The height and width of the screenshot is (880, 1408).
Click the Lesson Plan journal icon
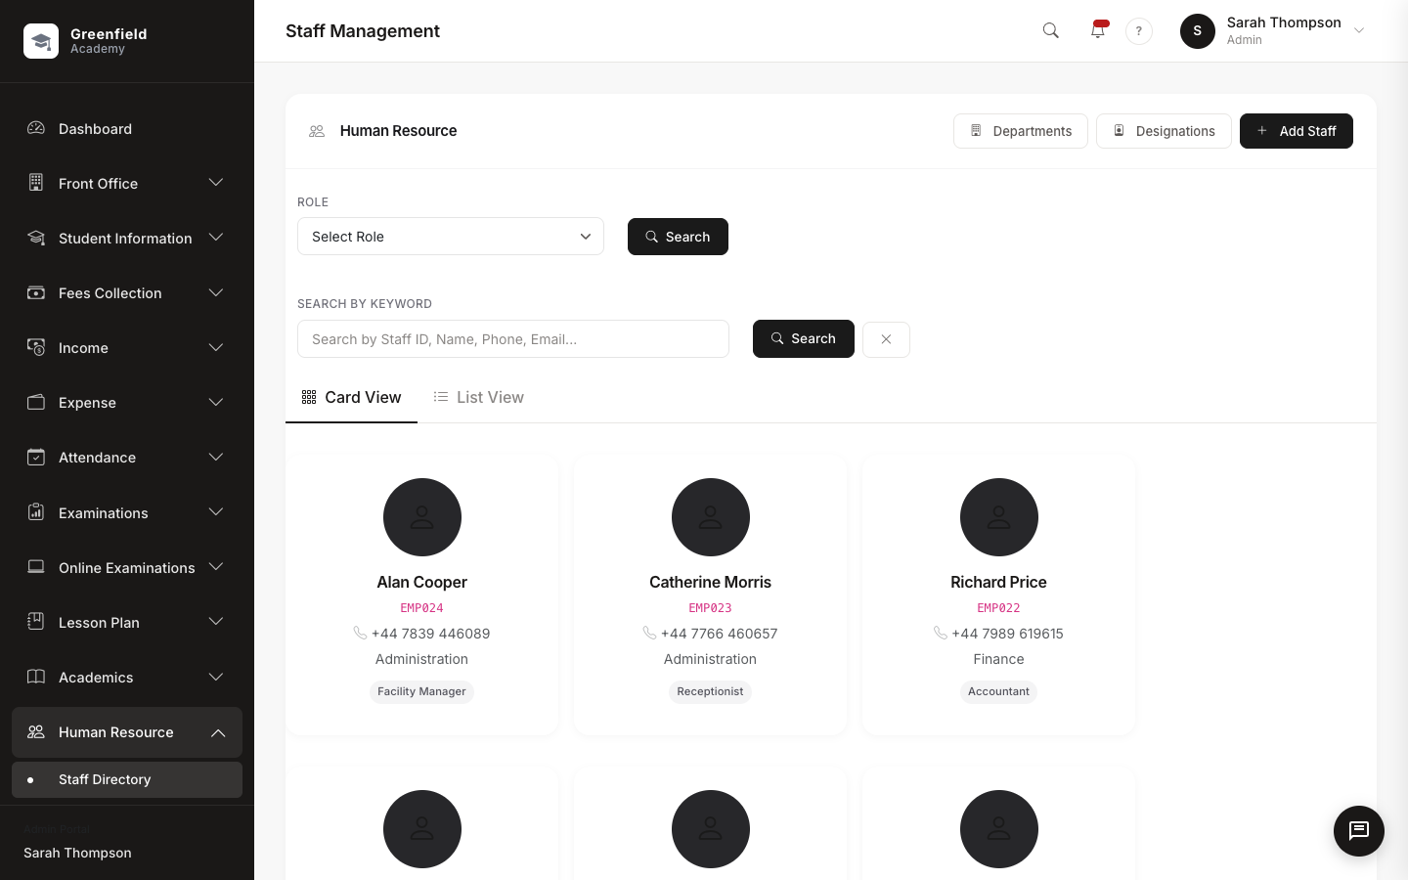pos(36,622)
